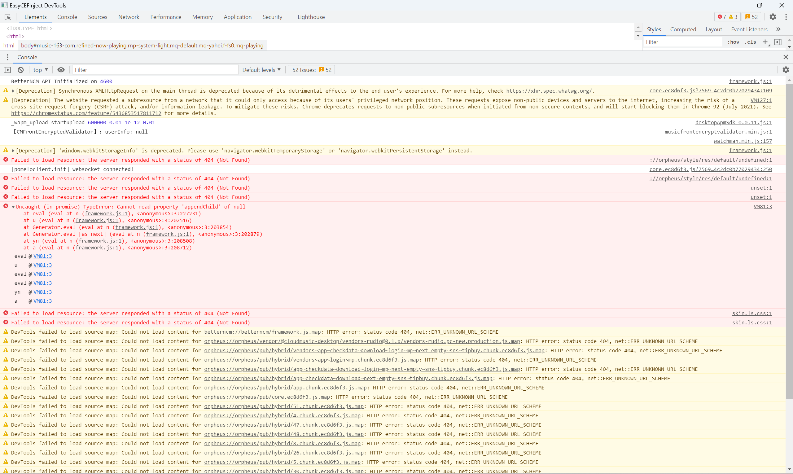Open DevTools main settings gear
The height and width of the screenshot is (474, 793).
[x=773, y=17]
